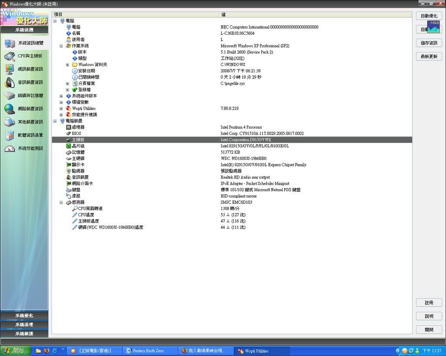446x356 pixels.
Task: Switch to the 系統維護 section tab
Action: click(x=24, y=333)
